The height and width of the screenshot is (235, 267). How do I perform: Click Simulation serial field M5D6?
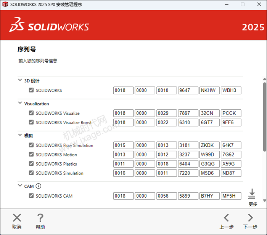210,173
